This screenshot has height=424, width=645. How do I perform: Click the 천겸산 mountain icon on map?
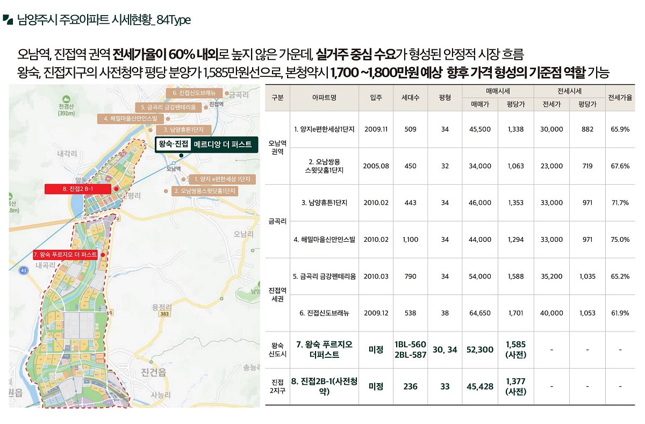66,99
